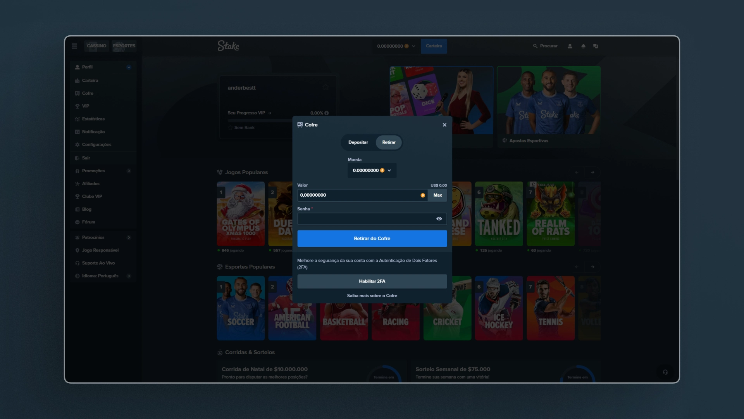
Task: Open Corrida de Natal de $10.000.000 card
Action: tap(311, 372)
